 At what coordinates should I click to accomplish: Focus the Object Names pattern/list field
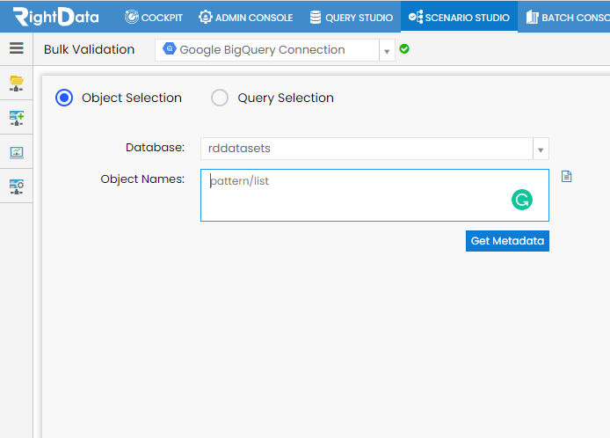tap(374, 195)
